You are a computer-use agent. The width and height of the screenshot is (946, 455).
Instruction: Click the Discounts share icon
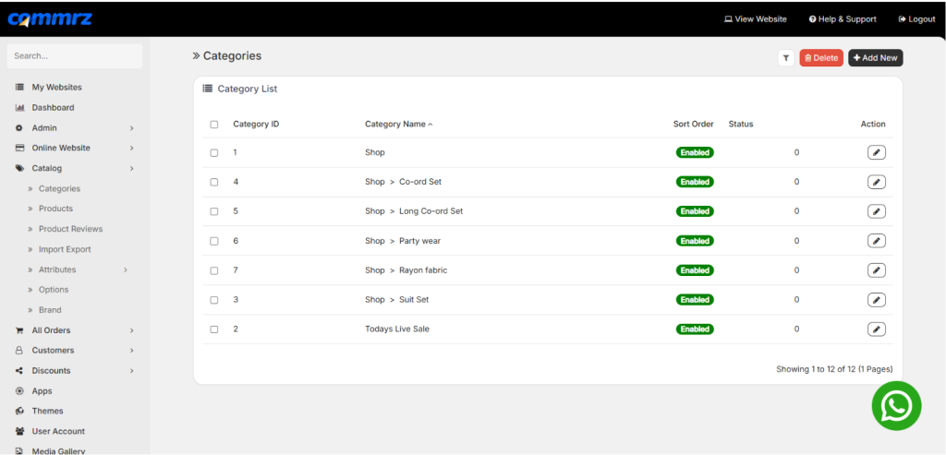click(x=19, y=371)
